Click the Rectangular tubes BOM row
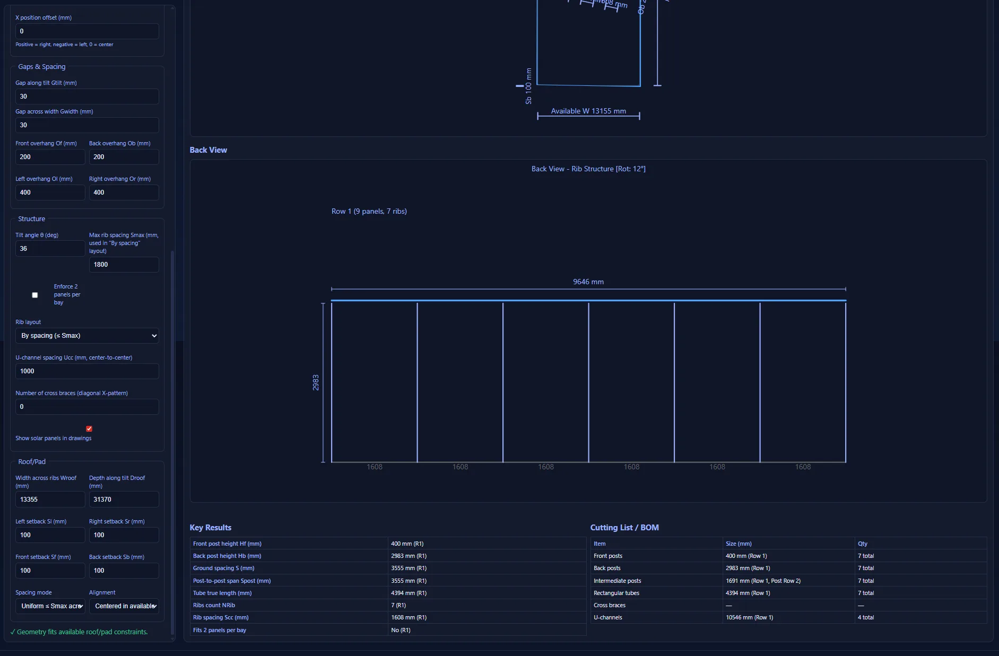 tap(788, 593)
